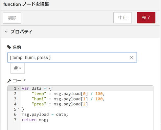The width and height of the screenshot is (161, 130).
Task: Fold code block at line 1 arrow
Action: (x=19, y=88)
